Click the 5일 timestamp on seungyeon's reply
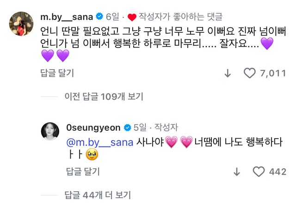 click(x=141, y=127)
